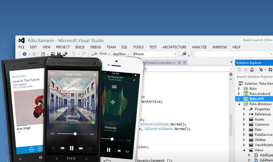This screenshot has height=162, width=273.
Task: Click the HTC phone song progress slider
Action: [x=72, y=134]
